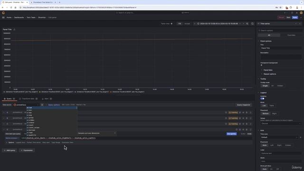Collapse the Panel options section

tap(266, 41)
